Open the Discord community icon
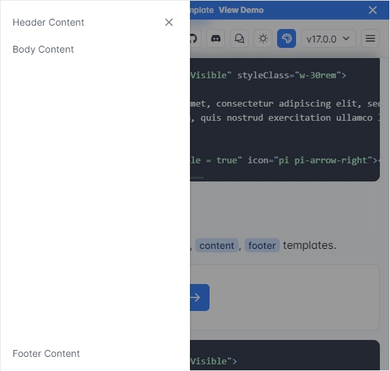This screenshot has width=390, height=371. coord(216,38)
